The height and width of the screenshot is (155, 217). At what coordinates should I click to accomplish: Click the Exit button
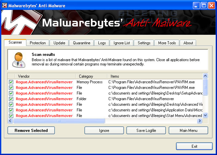(194, 146)
